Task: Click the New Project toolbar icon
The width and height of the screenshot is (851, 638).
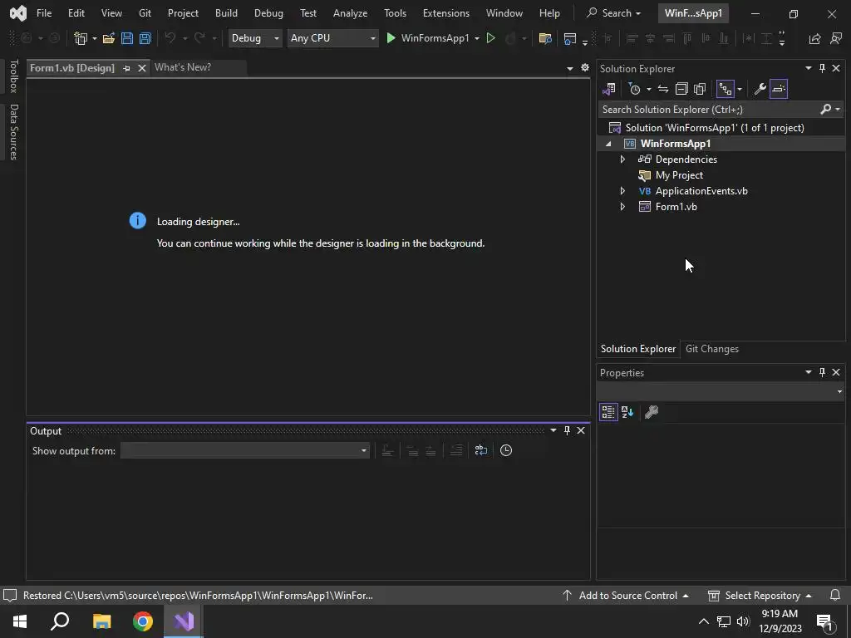Action: tap(81, 38)
